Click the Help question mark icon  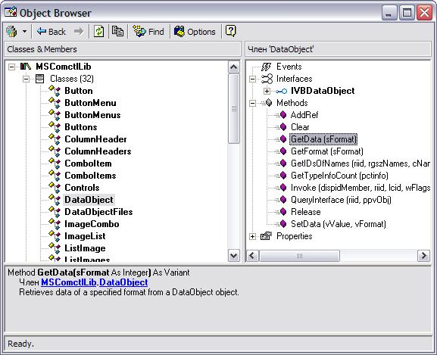click(x=230, y=31)
